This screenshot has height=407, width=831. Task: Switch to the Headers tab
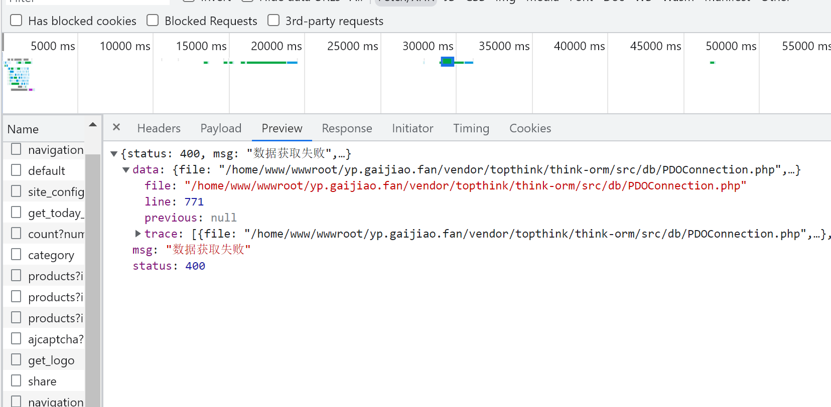coord(159,128)
